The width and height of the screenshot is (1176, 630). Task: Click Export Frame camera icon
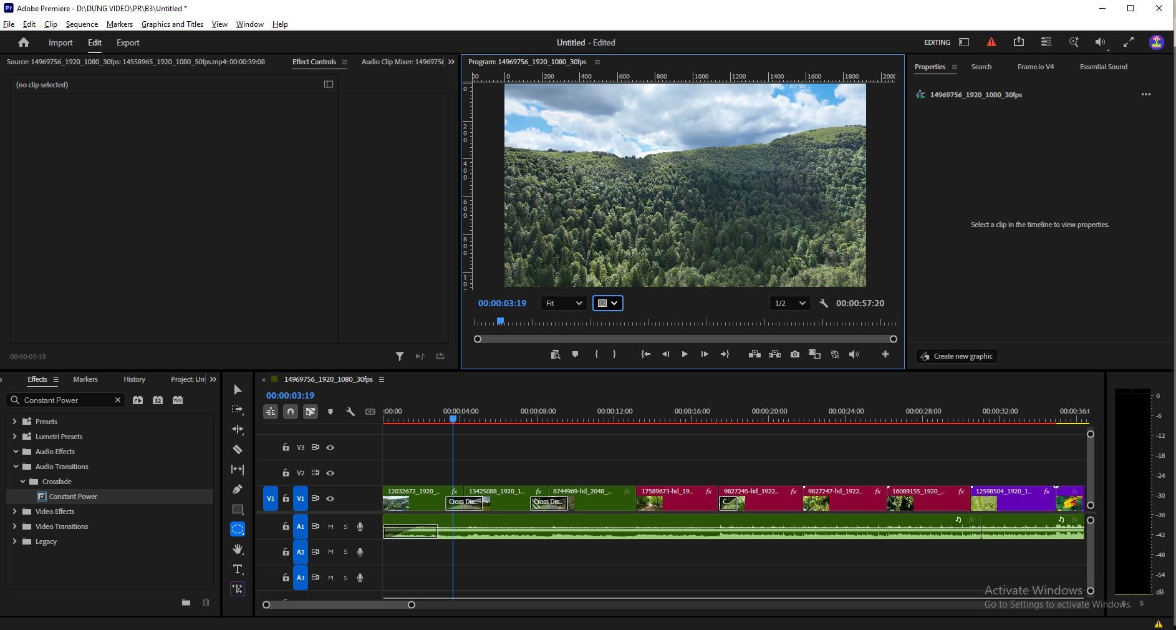tap(794, 354)
